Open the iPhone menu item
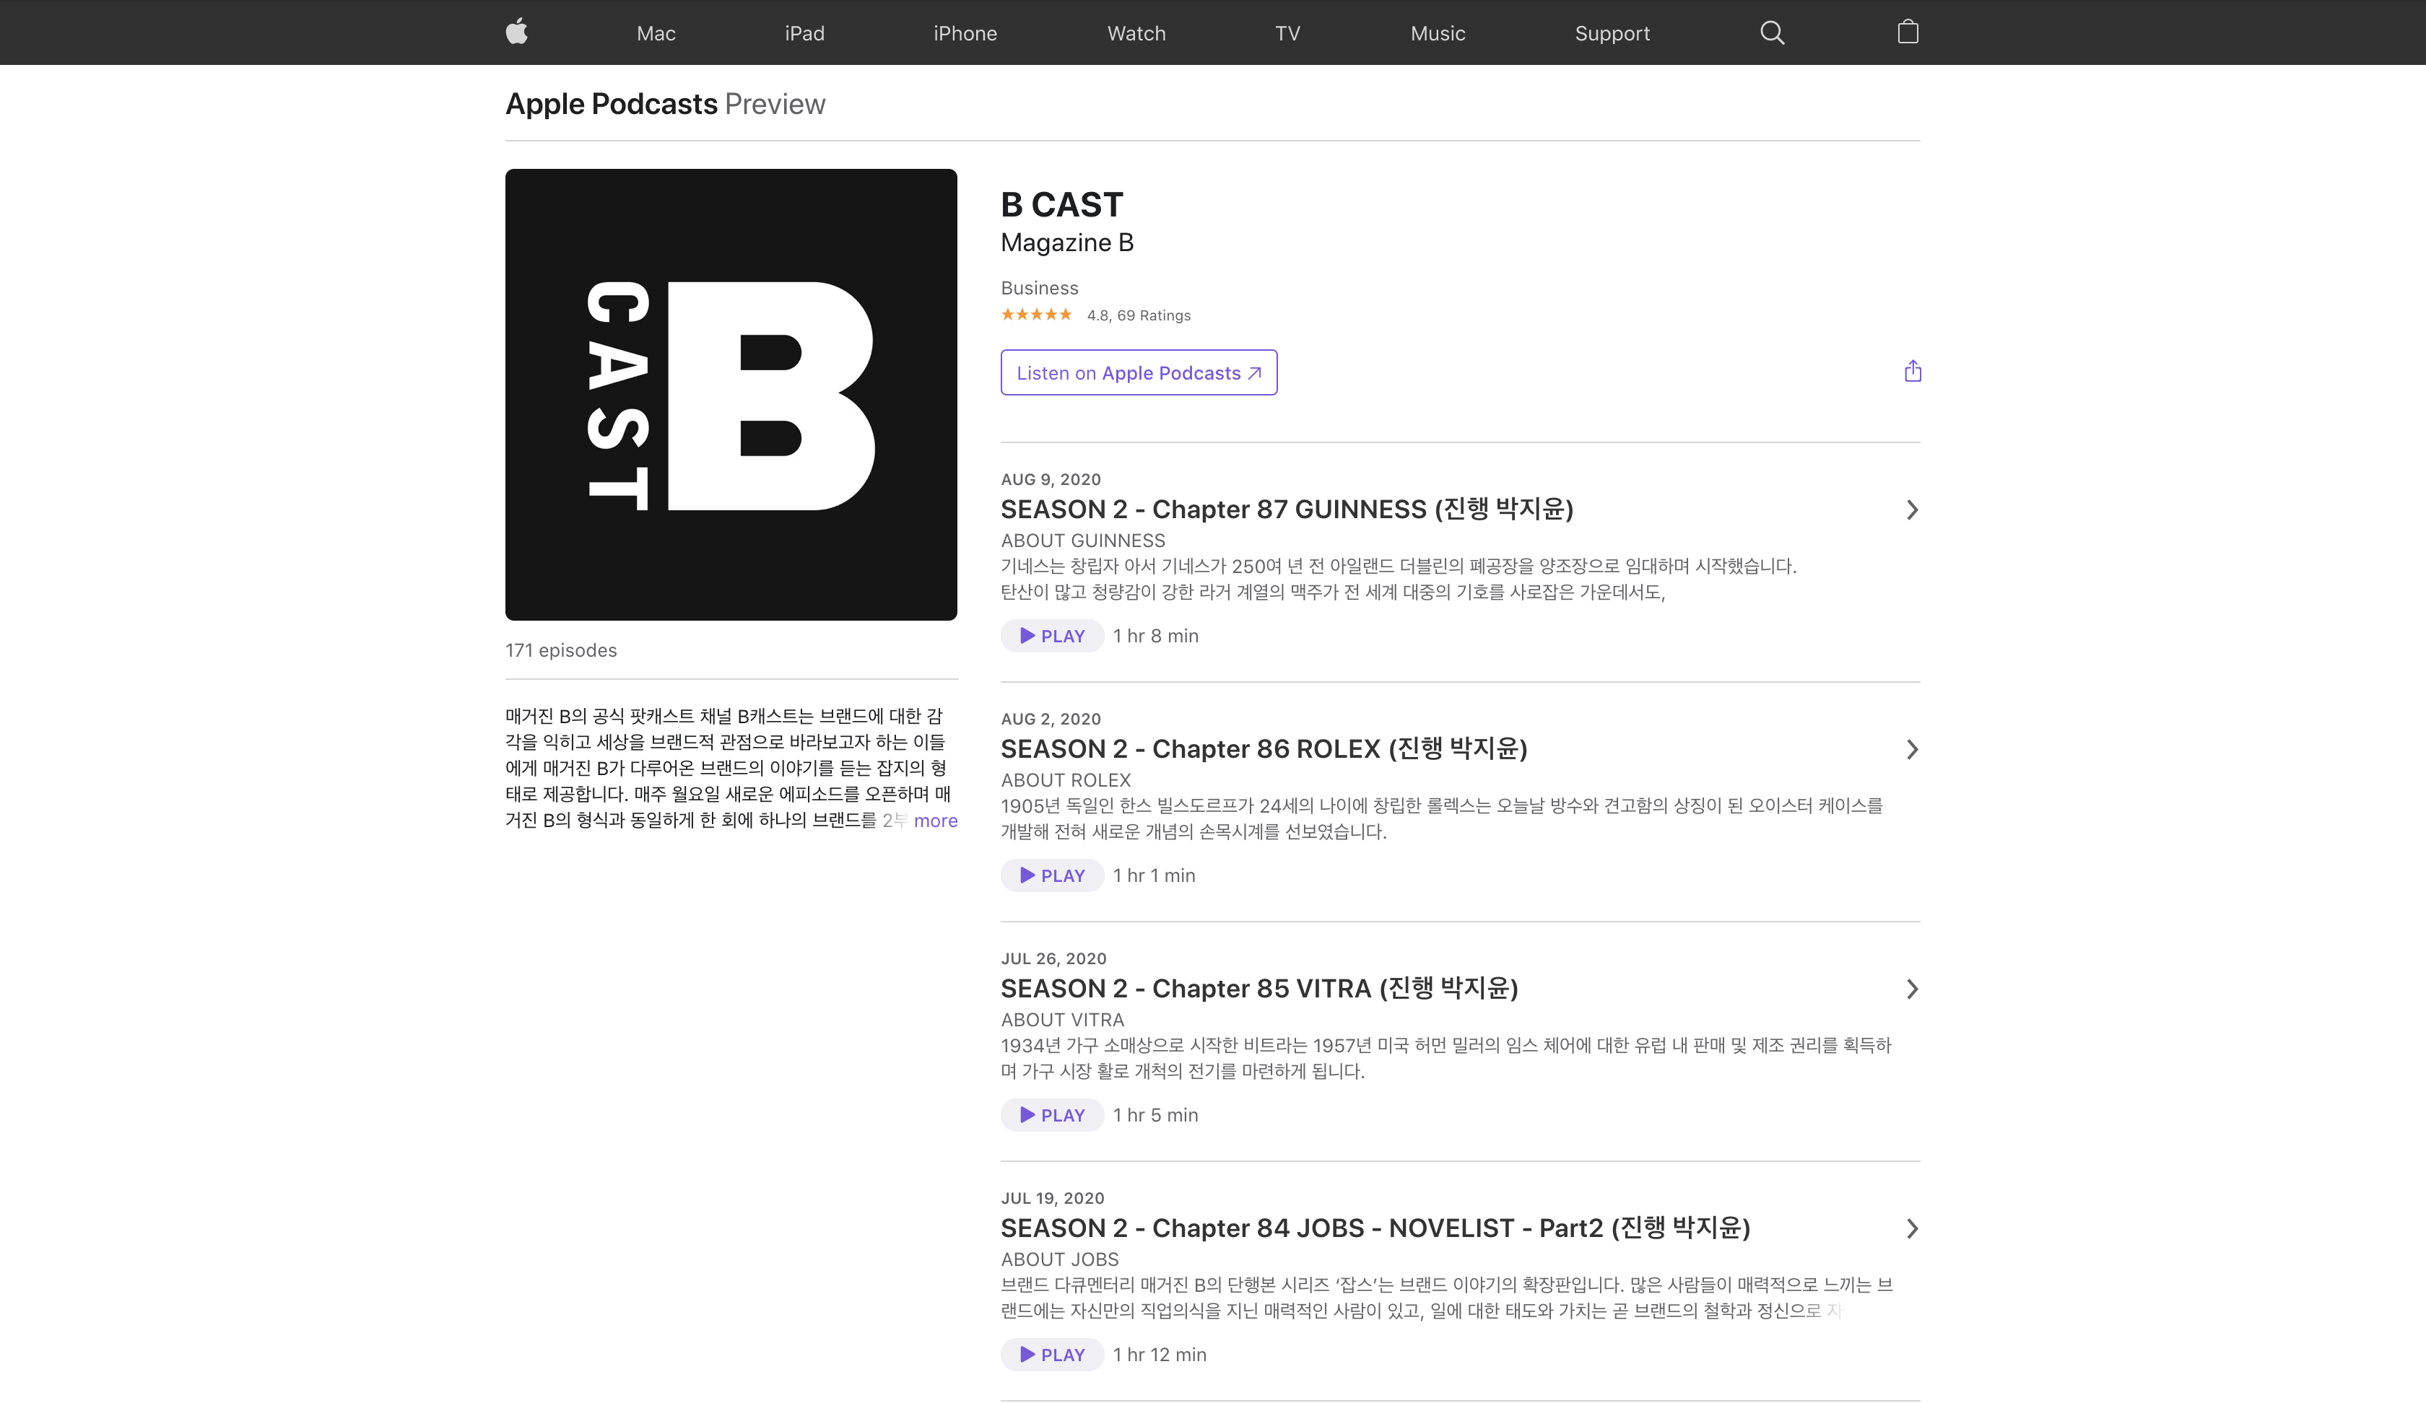 [965, 34]
